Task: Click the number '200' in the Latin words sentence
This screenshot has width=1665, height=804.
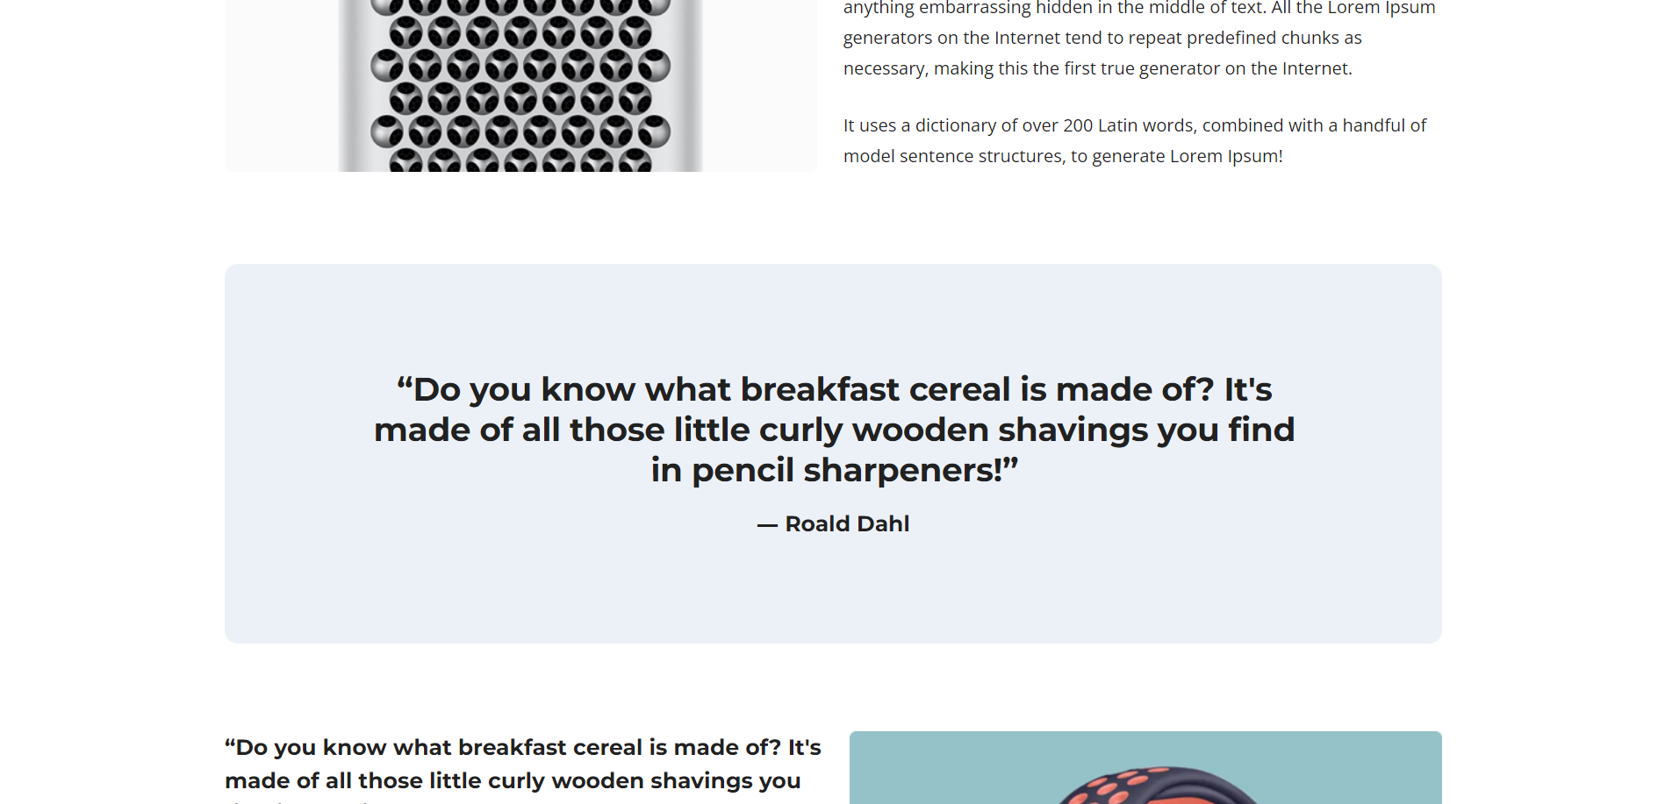Action: point(1078,125)
